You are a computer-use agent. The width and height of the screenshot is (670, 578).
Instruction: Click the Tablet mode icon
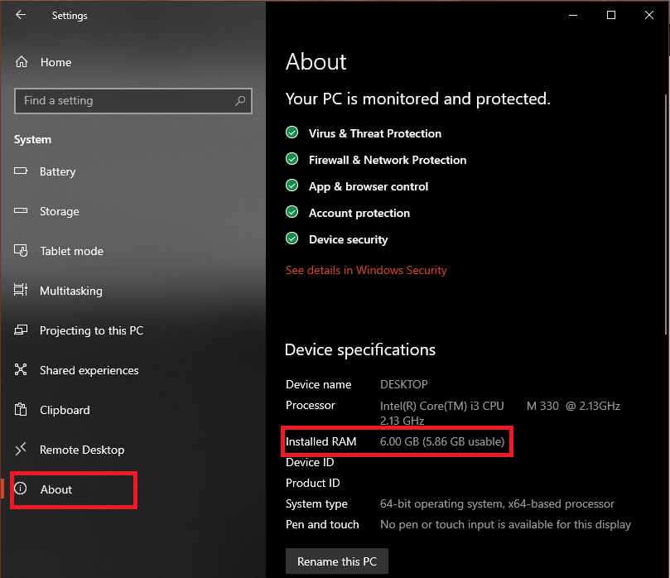pos(22,251)
